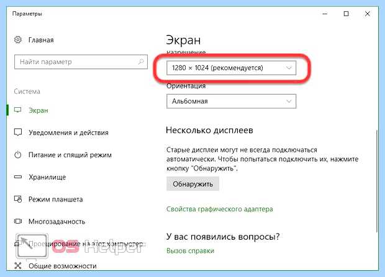Click the Вызов справки link
This screenshot has width=385, height=277.
[190, 251]
